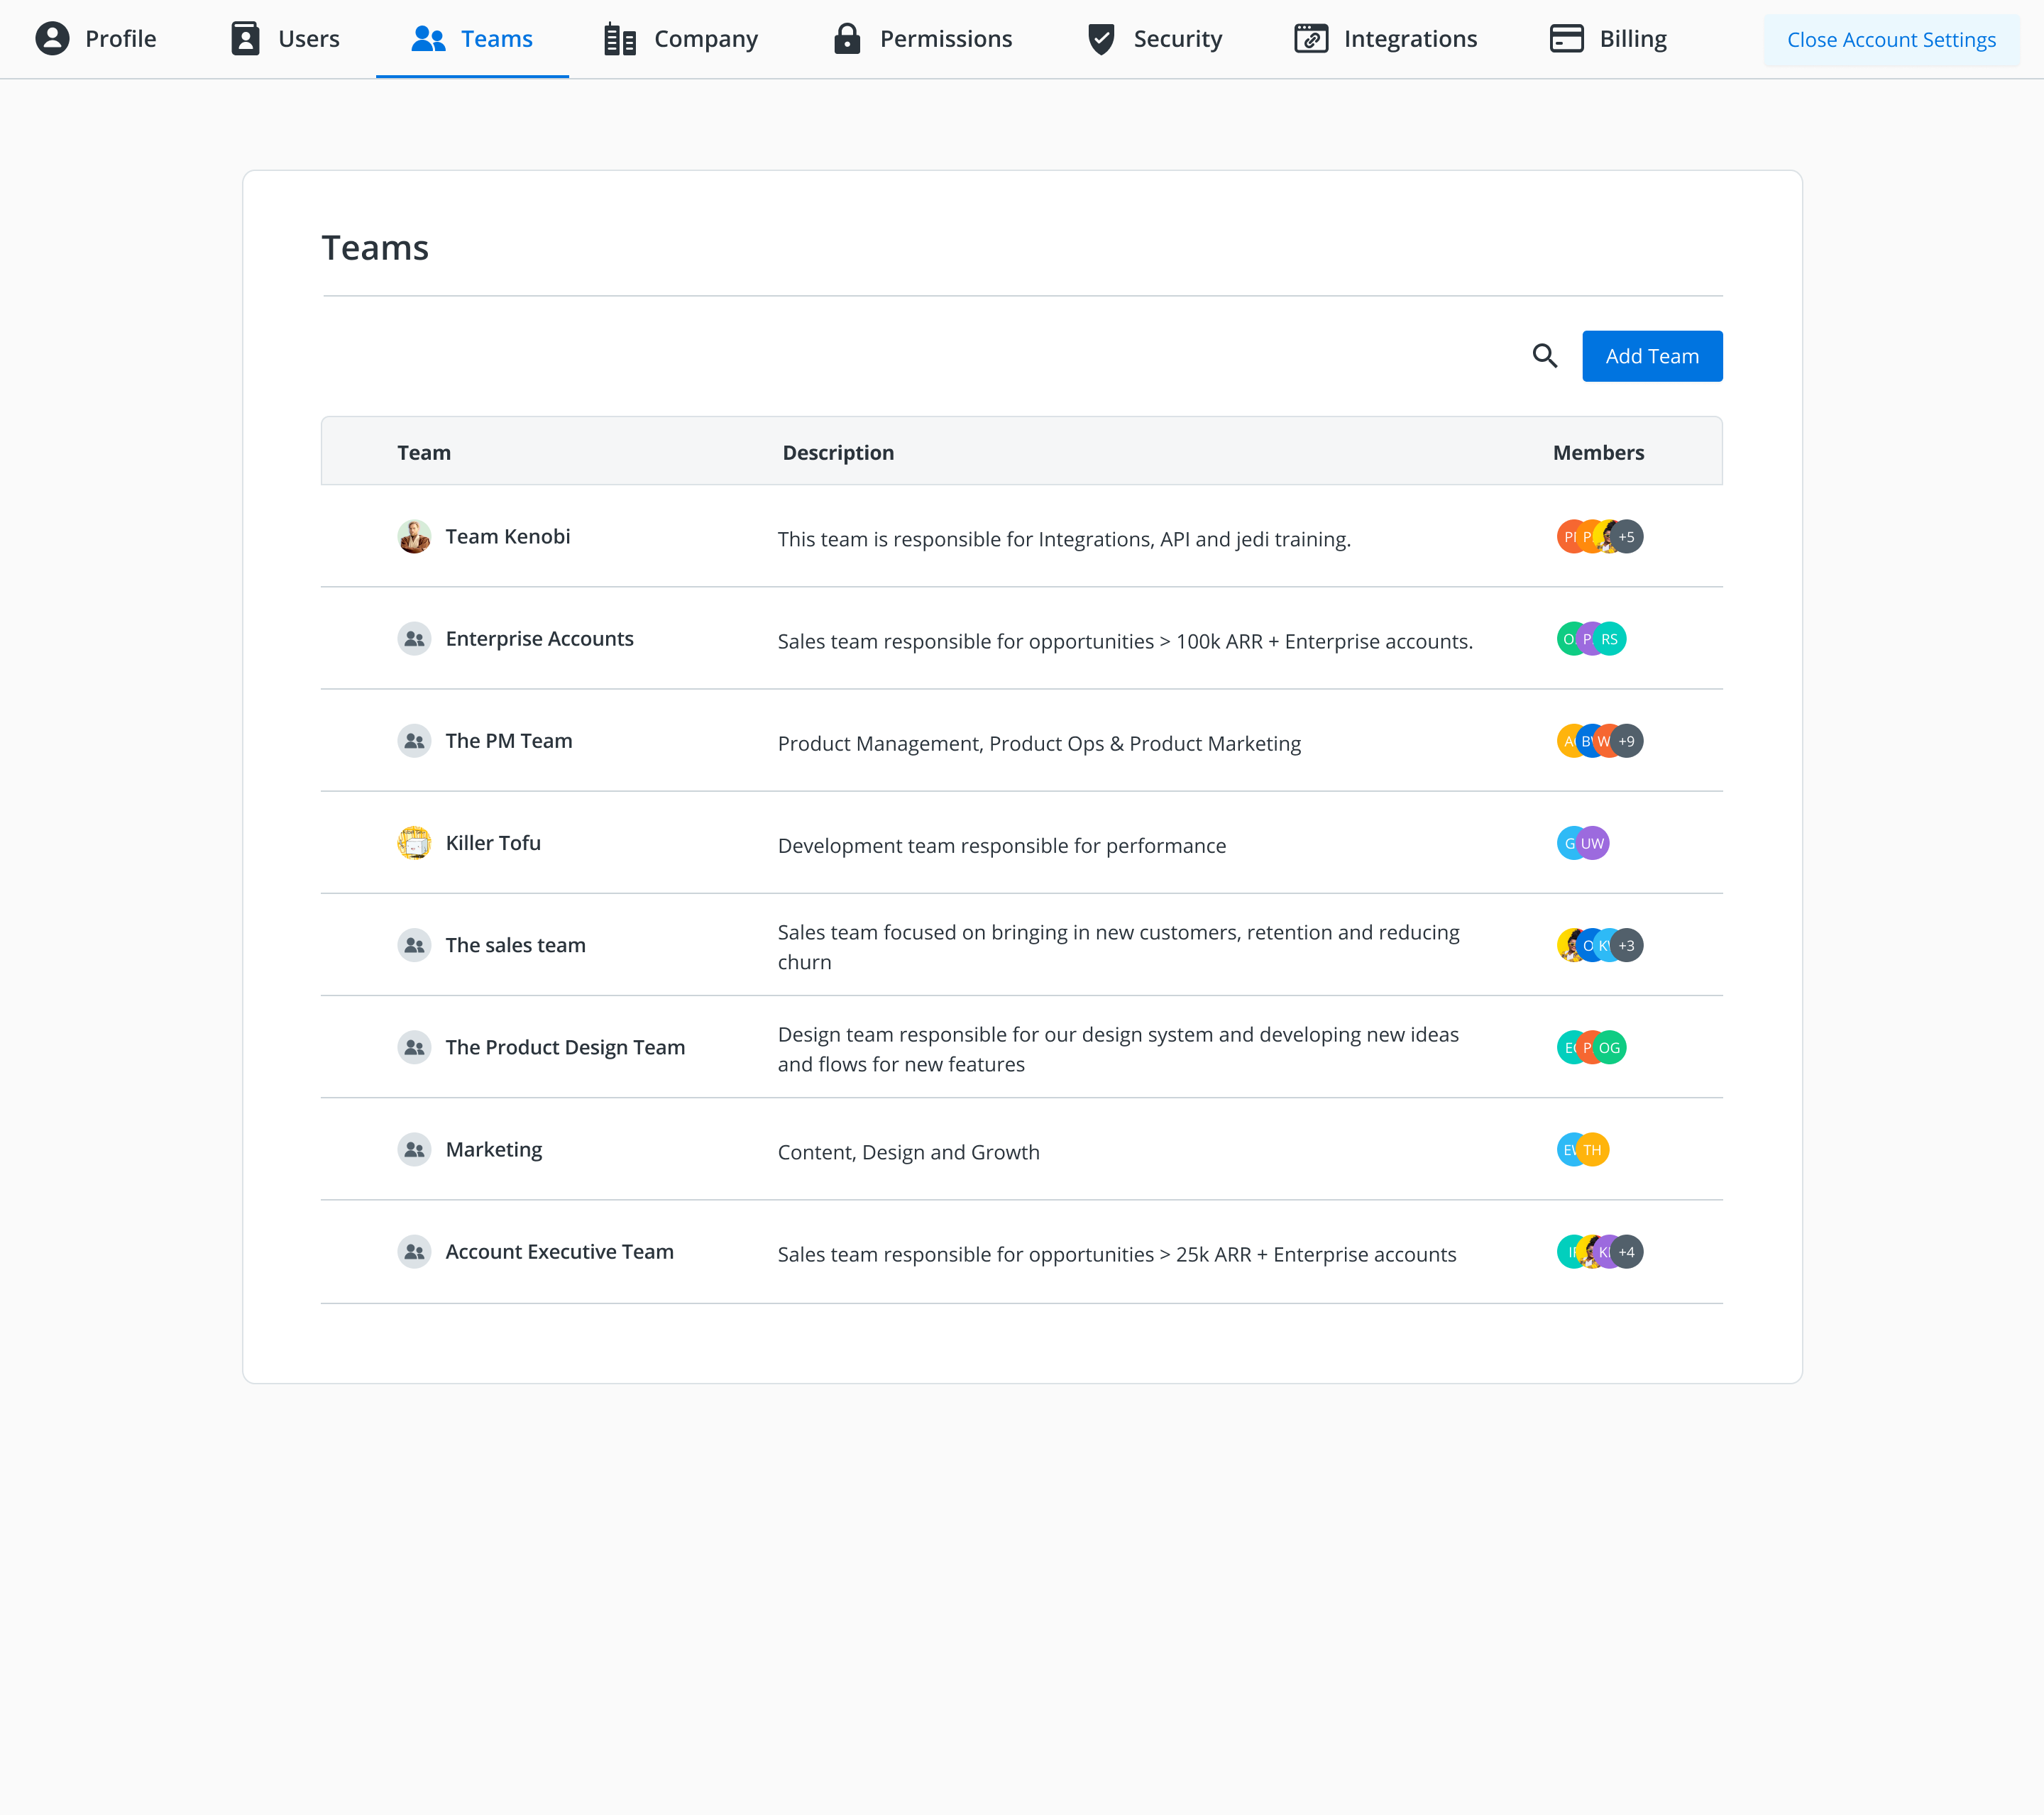2044x1815 pixels.
Task: Click the +4 badge on Account Executive Team
Action: point(1627,1252)
